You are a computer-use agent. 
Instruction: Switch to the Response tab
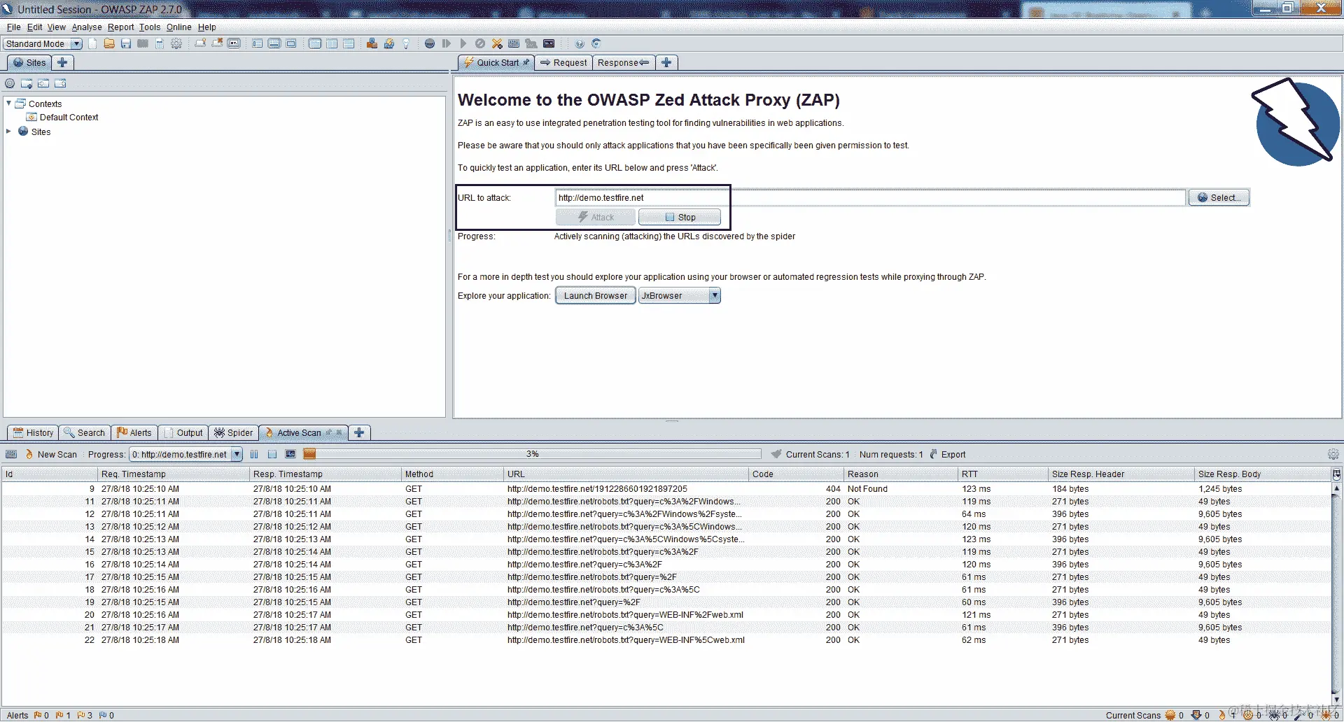(623, 62)
